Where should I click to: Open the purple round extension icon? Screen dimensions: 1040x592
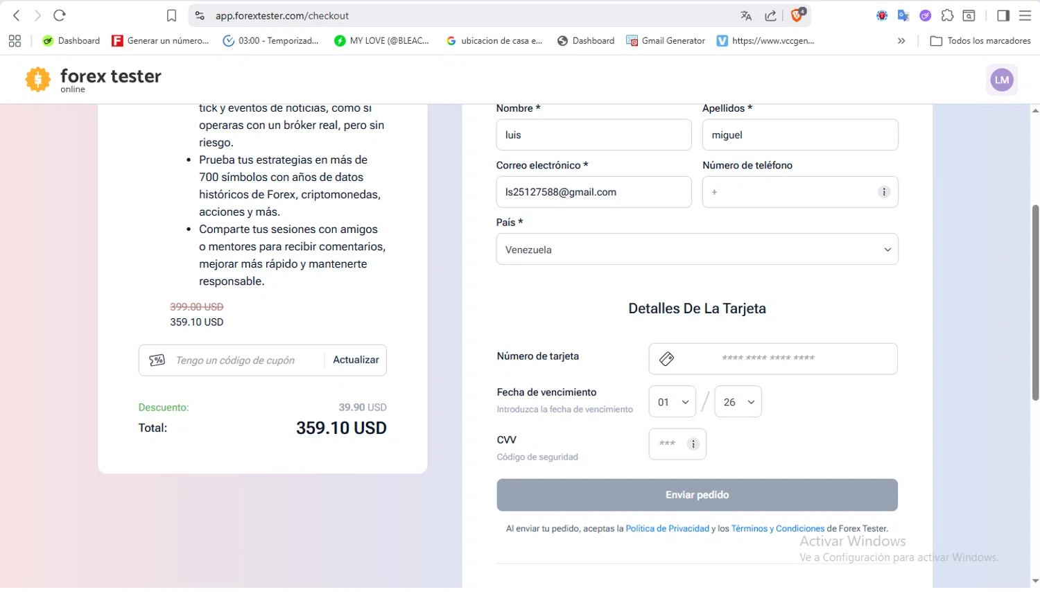point(925,15)
